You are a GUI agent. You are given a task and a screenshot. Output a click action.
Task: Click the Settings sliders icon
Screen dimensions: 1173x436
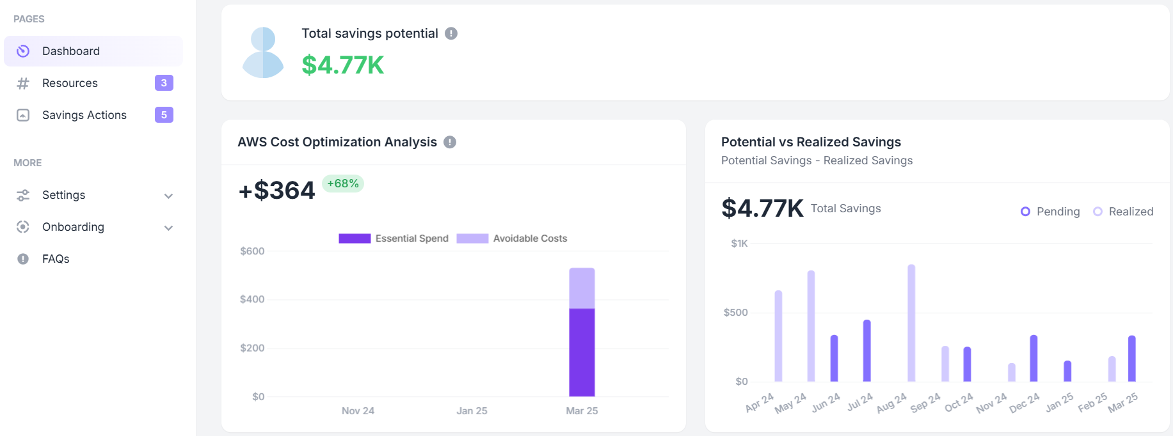[23, 195]
